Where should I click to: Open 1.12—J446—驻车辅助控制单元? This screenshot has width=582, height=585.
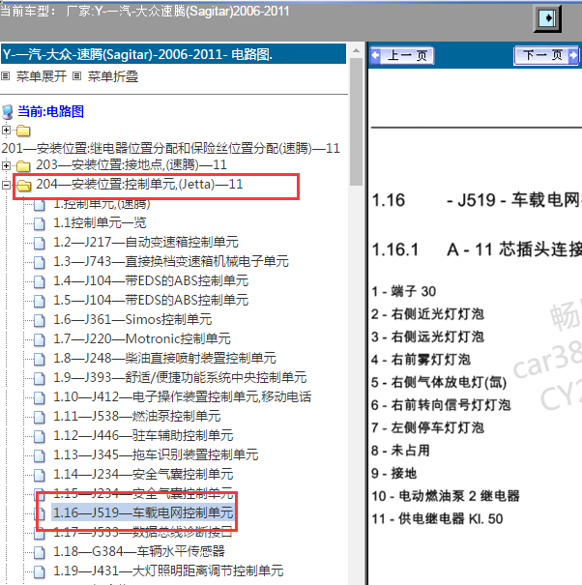pyautogui.click(x=143, y=436)
